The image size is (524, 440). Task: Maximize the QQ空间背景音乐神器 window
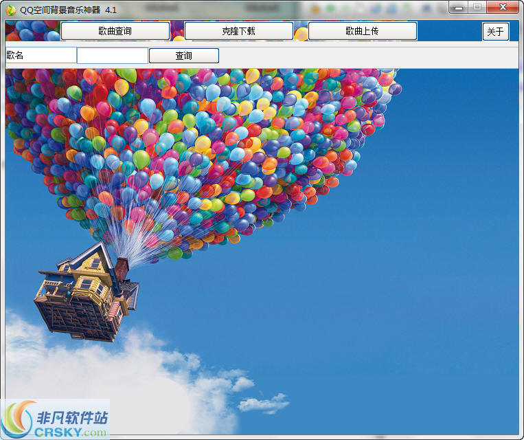pyautogui.click(x=477, y=8)
